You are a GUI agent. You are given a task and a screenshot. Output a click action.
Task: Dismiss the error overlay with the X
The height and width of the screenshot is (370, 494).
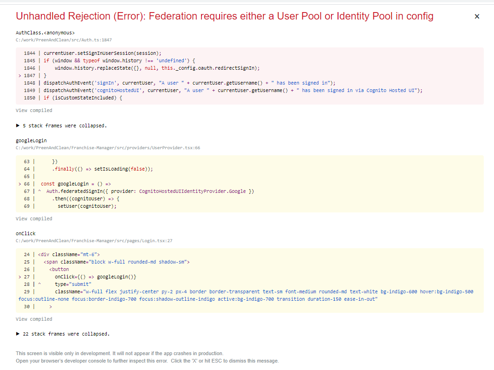tap(477, 16)
